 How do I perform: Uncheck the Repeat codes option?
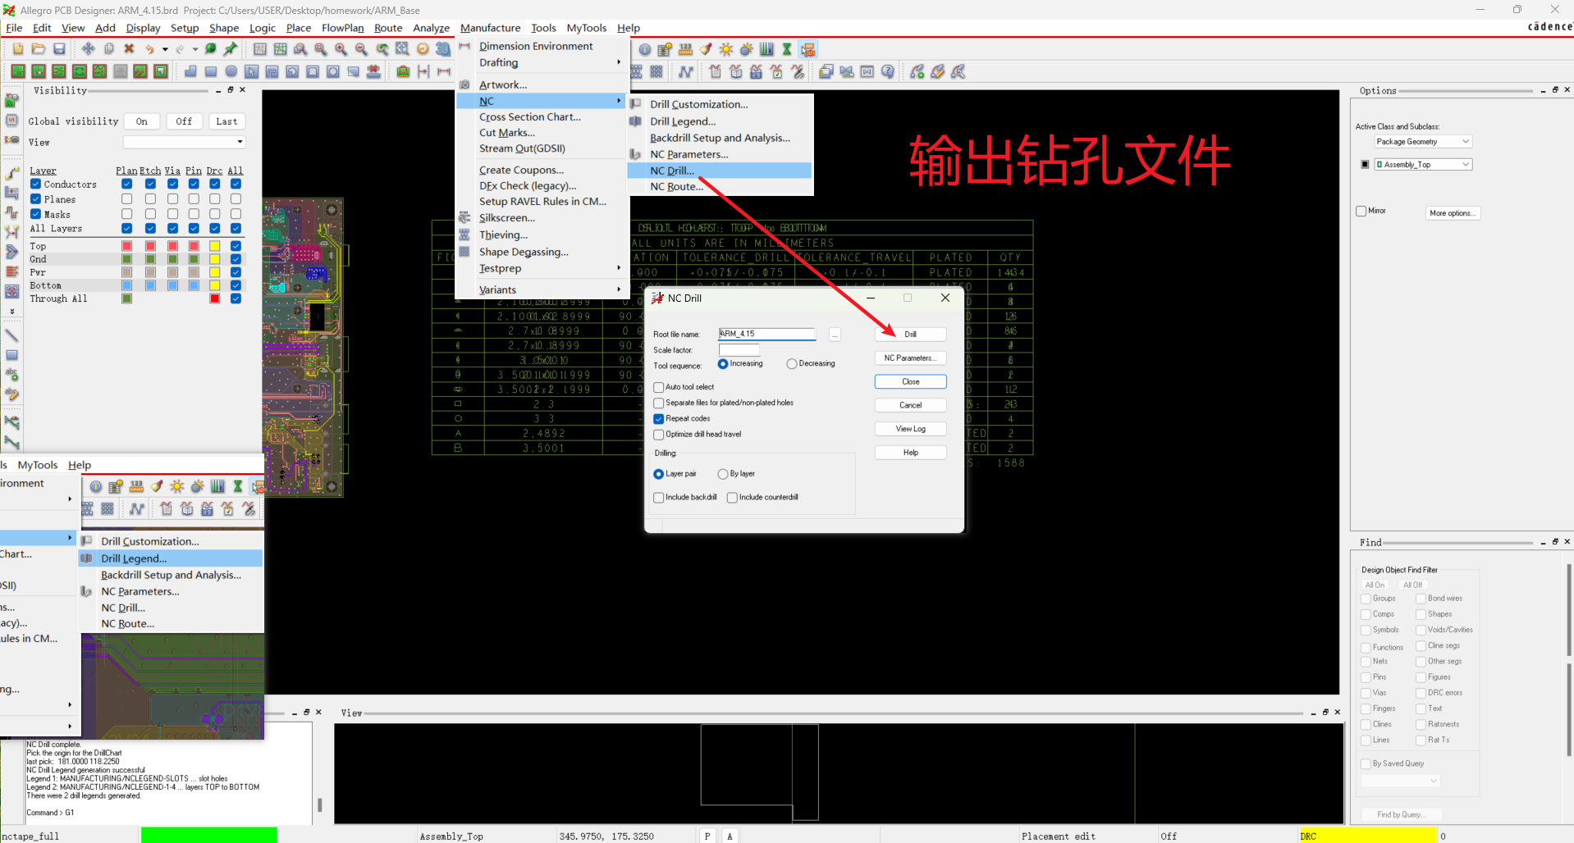click(x=658, y=418)
